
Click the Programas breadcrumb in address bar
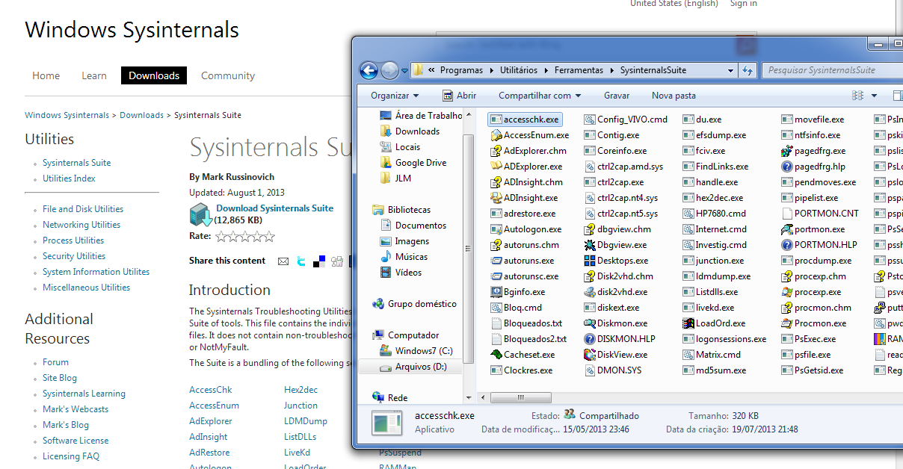(461, 70)
